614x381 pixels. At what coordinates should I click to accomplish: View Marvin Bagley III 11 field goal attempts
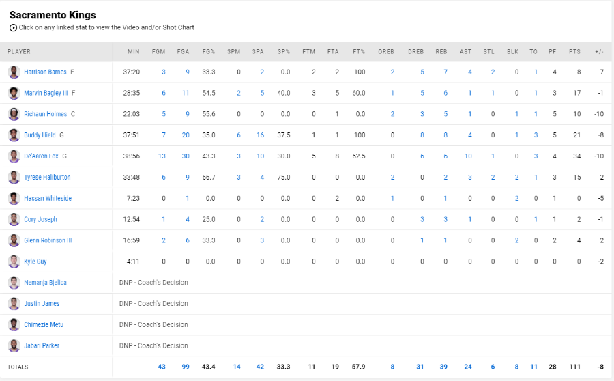coord(186,94)
